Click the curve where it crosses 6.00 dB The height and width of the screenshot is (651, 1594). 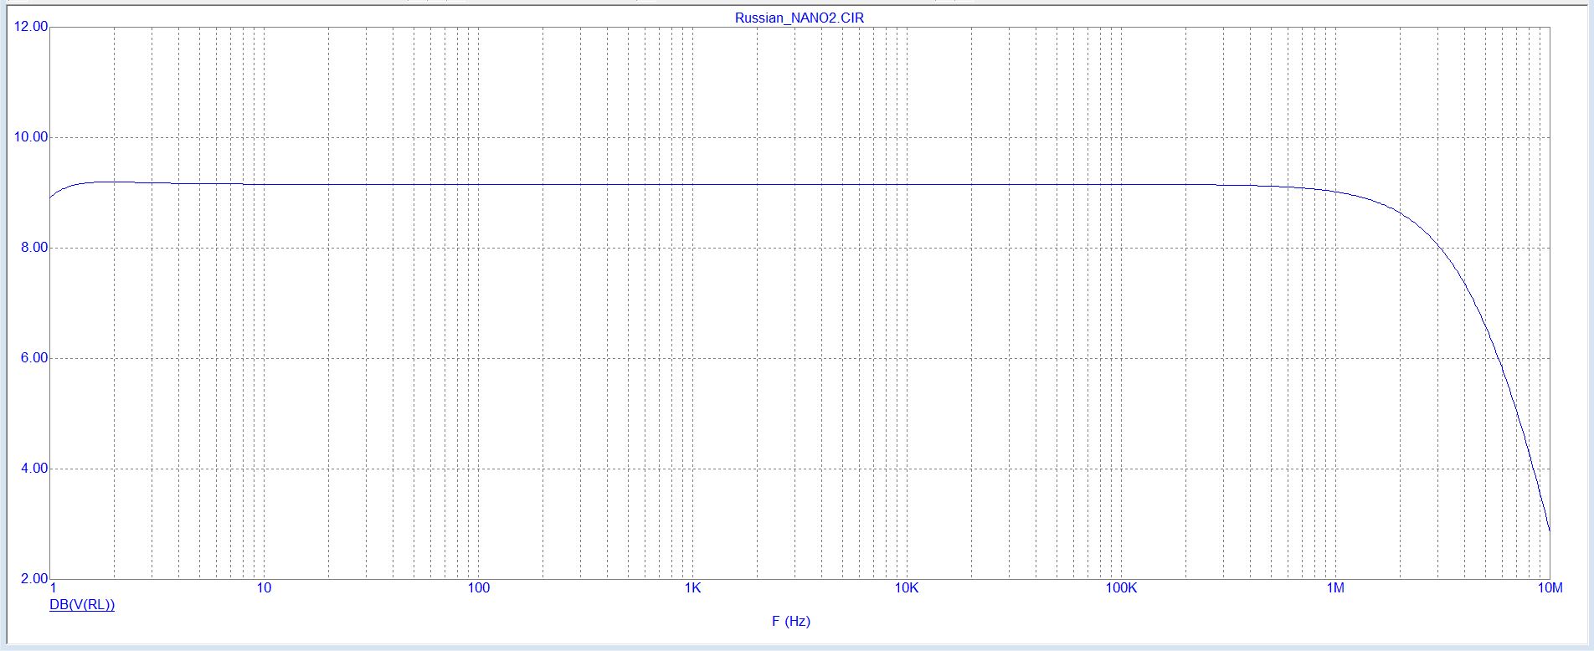(x=1499, y=358)
